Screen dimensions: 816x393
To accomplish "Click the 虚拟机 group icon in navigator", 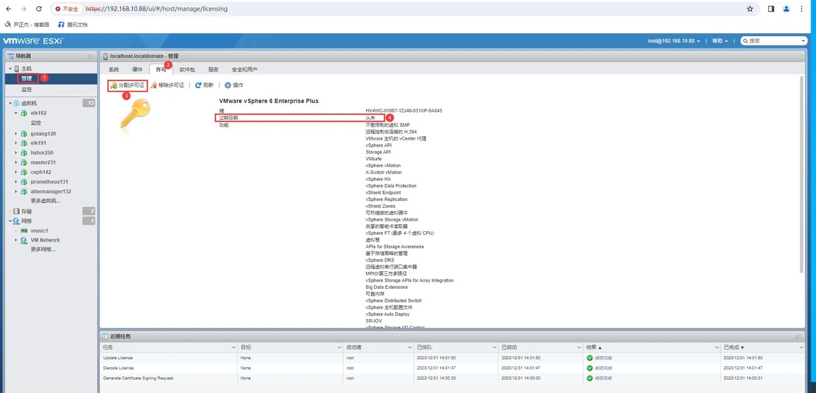I will pos(16,103).
